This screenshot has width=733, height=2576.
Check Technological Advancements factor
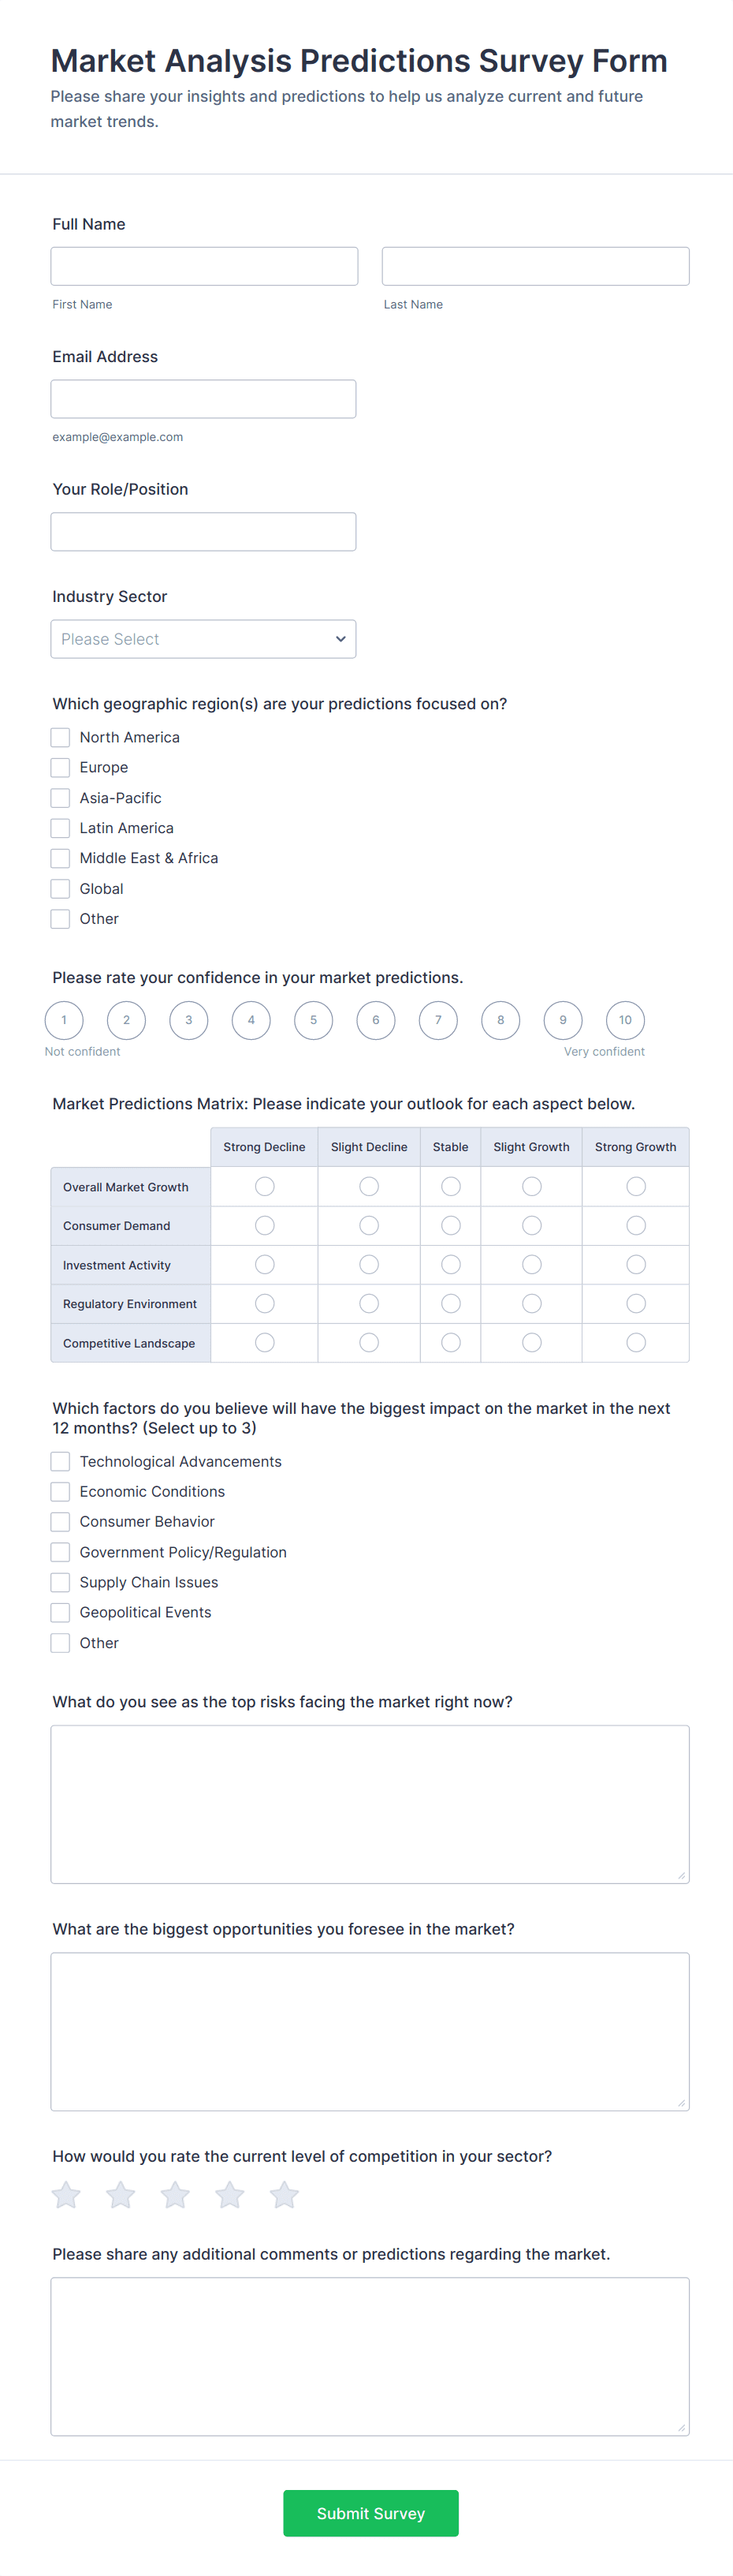(x=61, y=1461)
